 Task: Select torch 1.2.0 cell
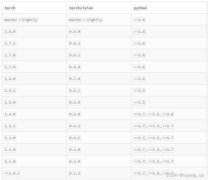coord(10,150)
